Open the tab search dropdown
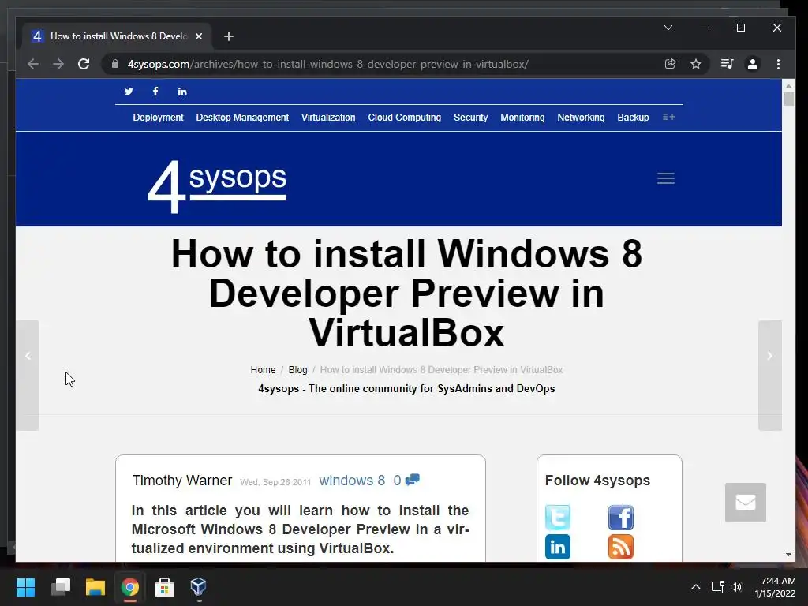 (668, 28)
